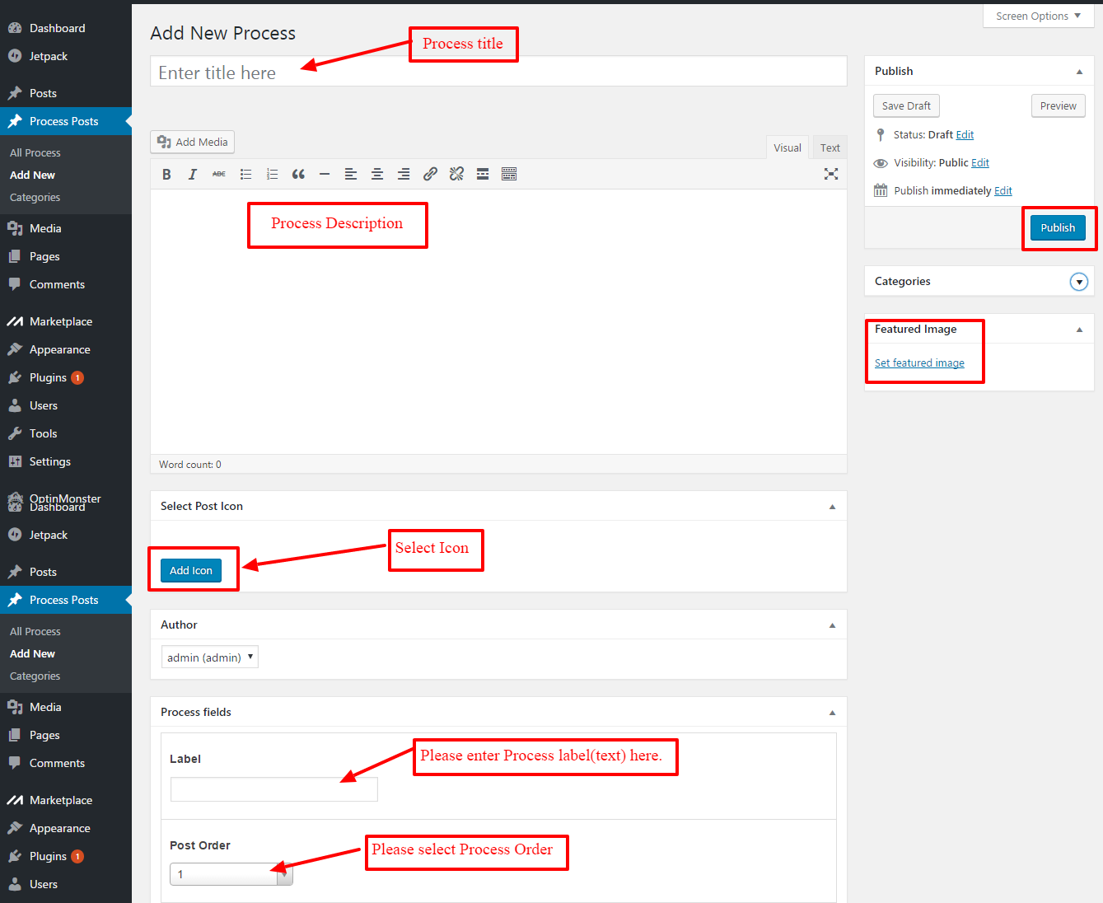Insert Read More tag
This screenshot has height=903, width=1103.
pyautogui.click(x=483, y=174)
